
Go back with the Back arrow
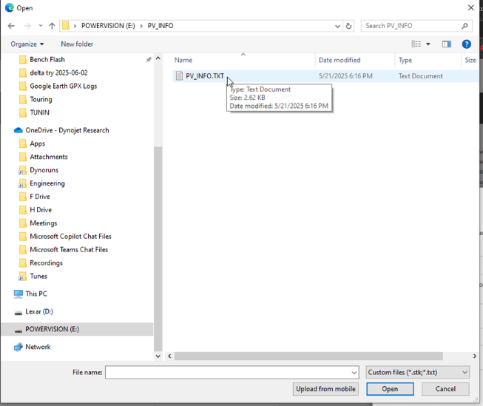11,26
